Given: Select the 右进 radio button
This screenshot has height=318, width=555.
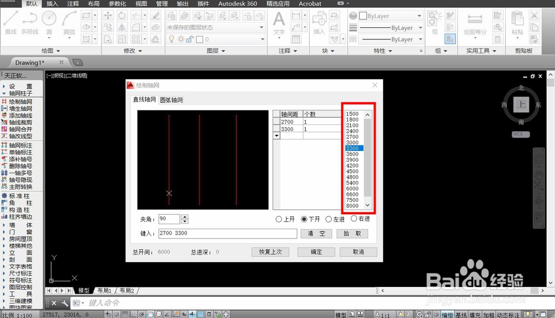Looking at the screenshot, I should [x=354, y=219].
